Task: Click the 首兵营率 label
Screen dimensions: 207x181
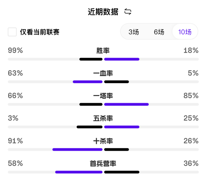Action: 103,163
